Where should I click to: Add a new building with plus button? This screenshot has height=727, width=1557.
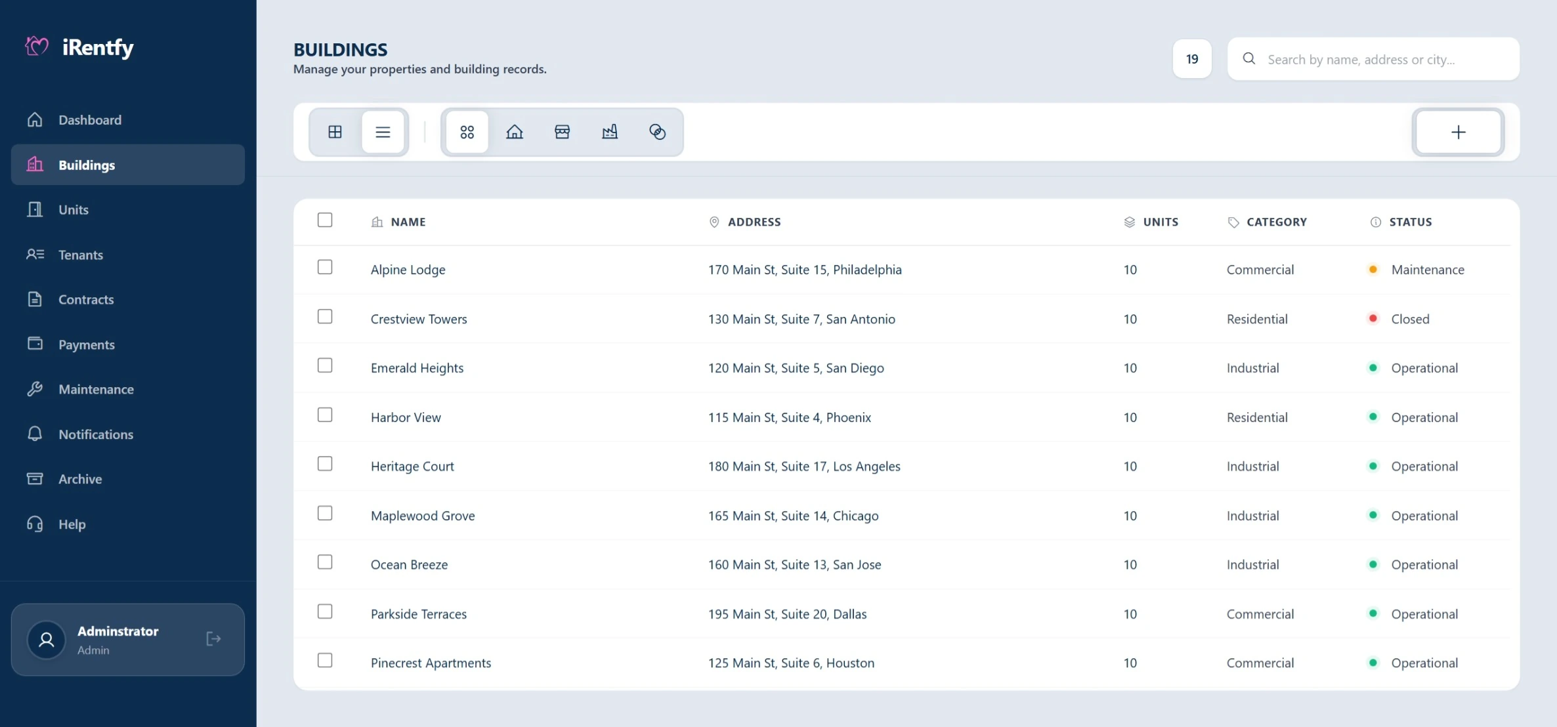pos(1458,132)
